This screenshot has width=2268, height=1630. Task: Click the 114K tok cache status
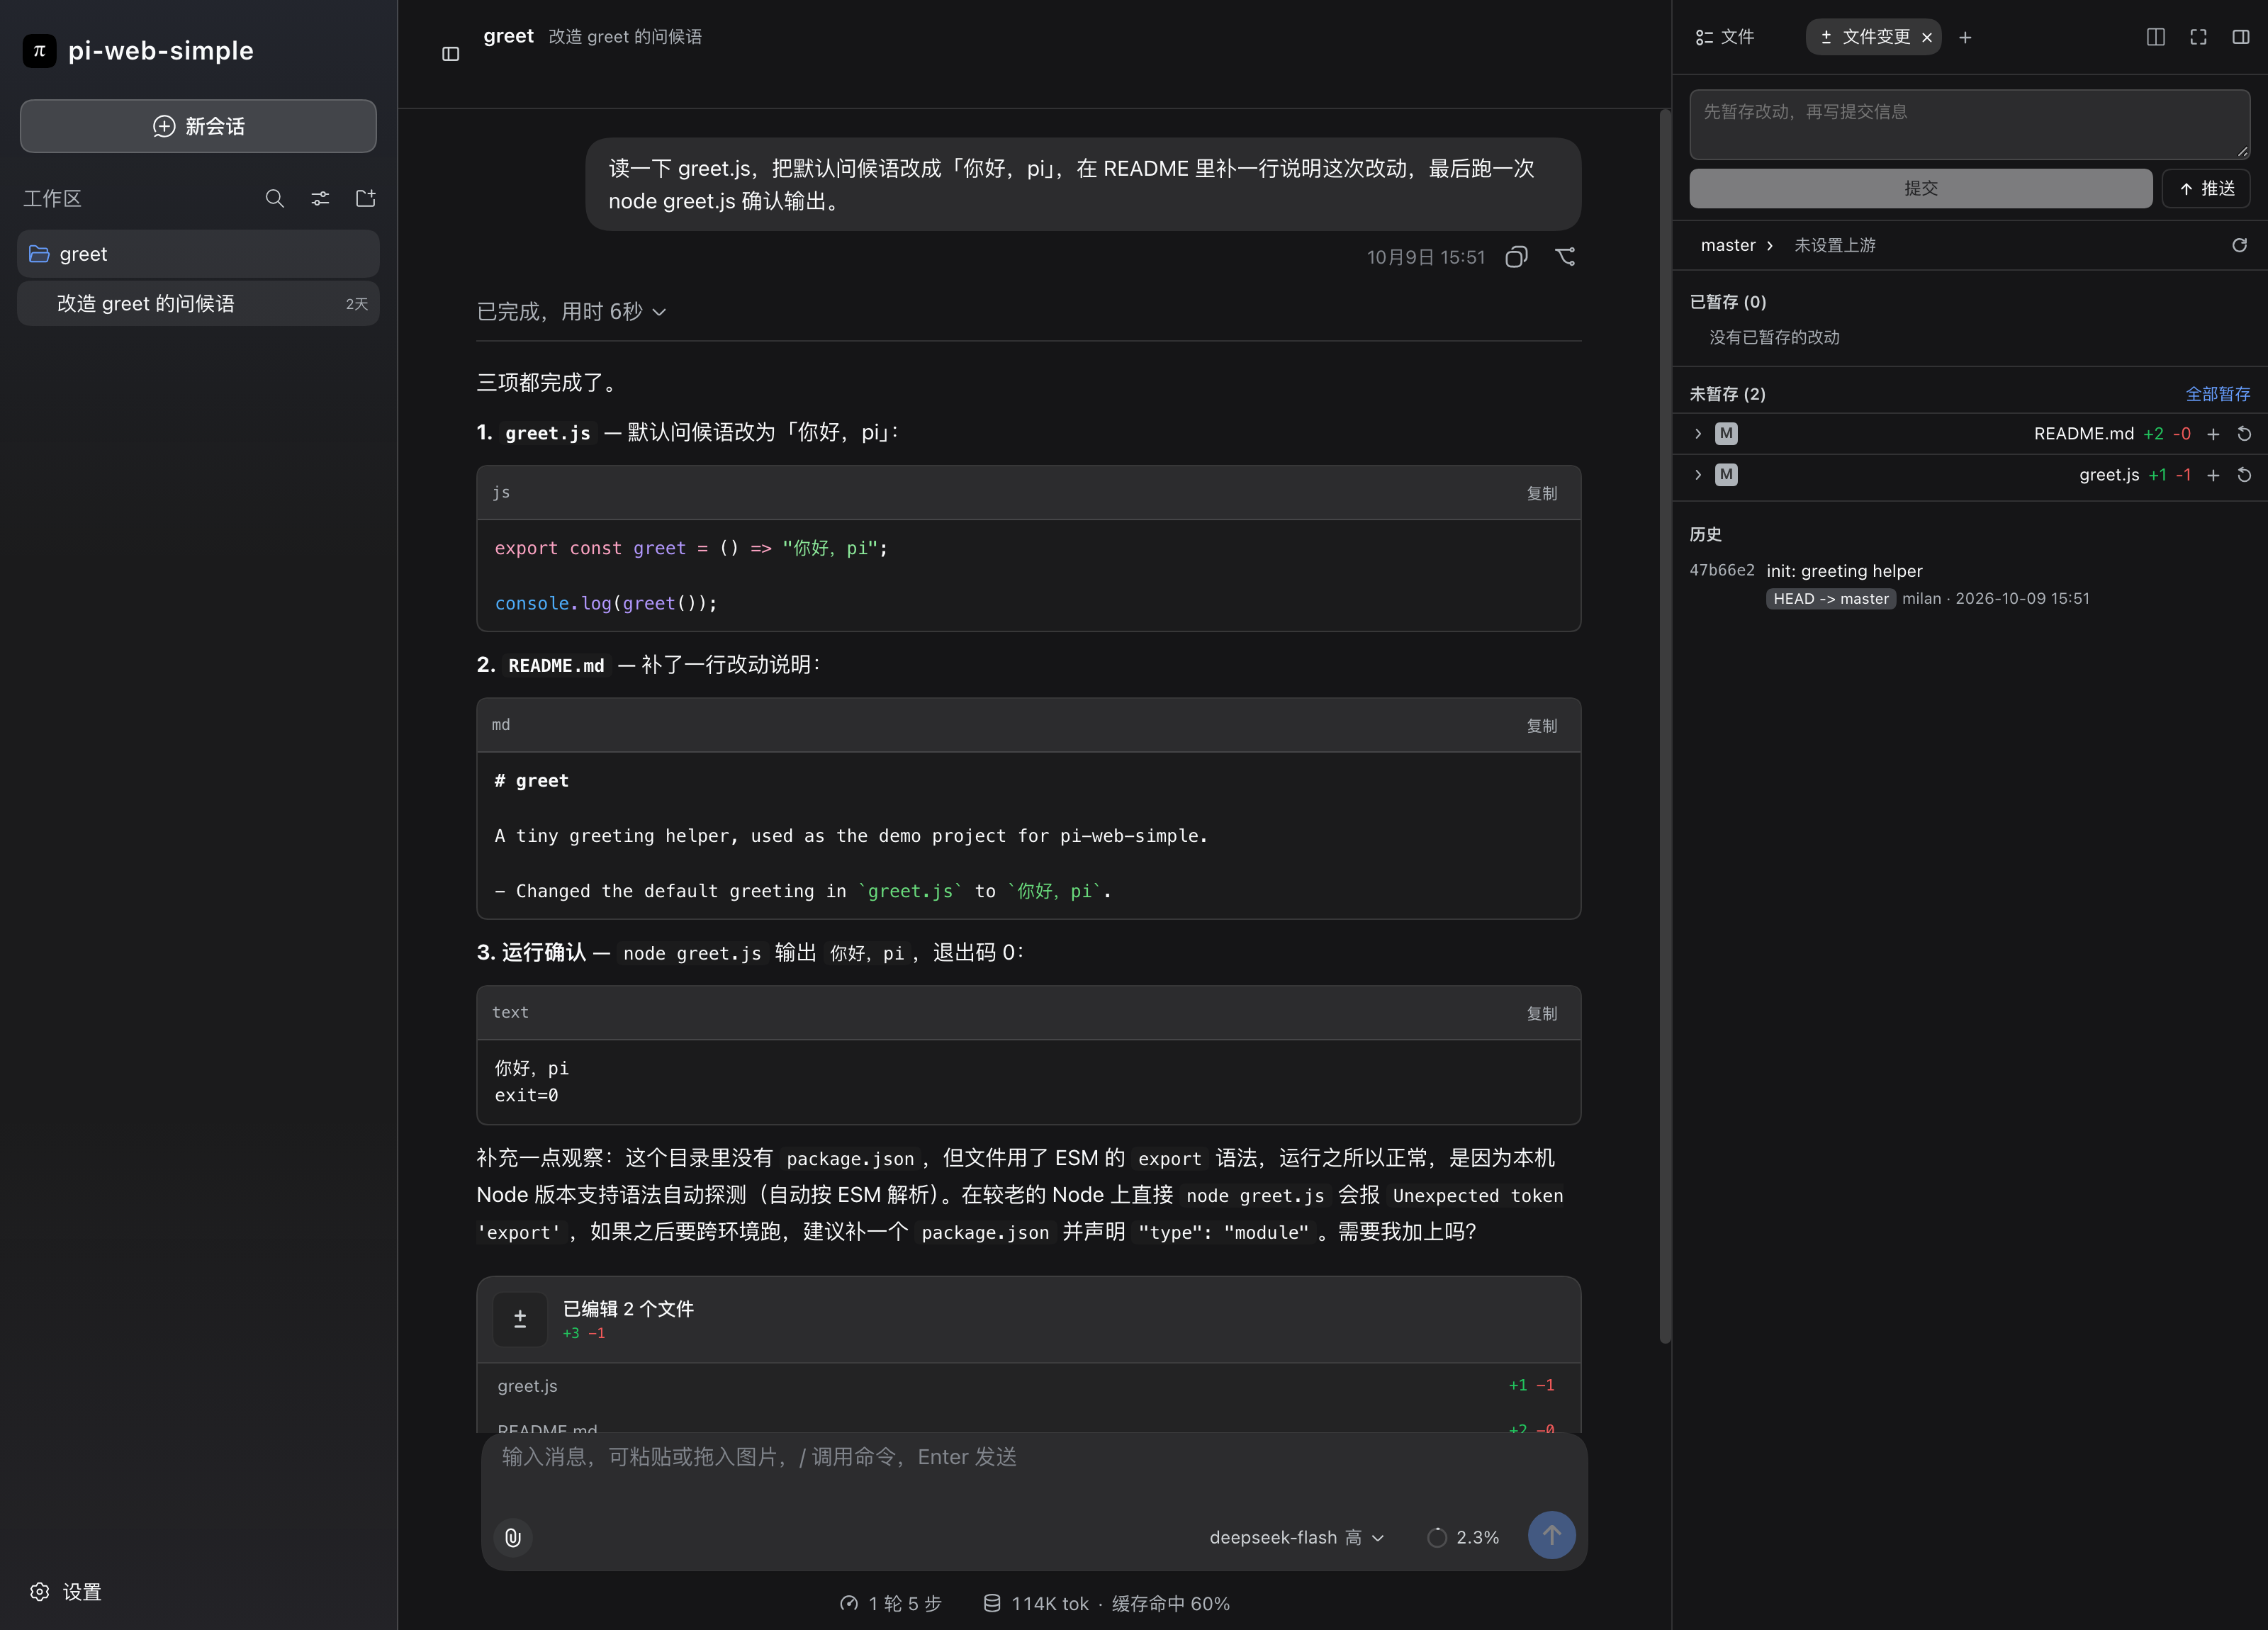[x=1106, y=1603]
